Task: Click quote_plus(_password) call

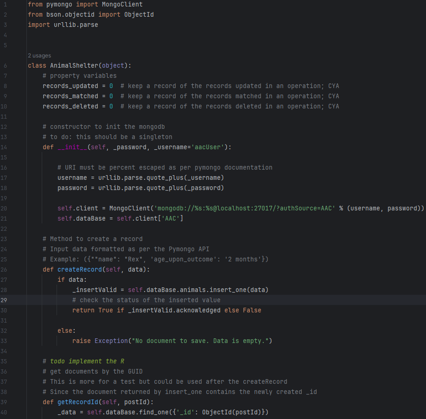Action: pos(185,188)
